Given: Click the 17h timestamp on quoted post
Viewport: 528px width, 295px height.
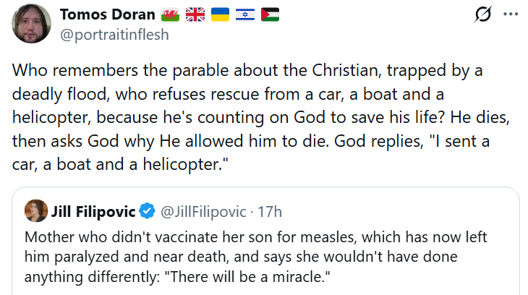Looking at the screenshot, I should (269, 212).
